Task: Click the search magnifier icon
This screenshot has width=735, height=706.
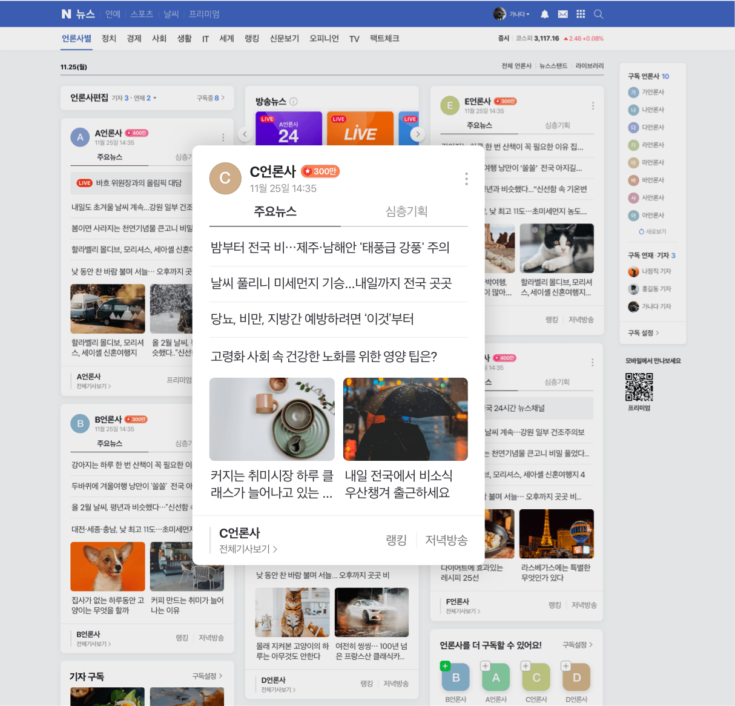Action: click(x=598, y=14)
